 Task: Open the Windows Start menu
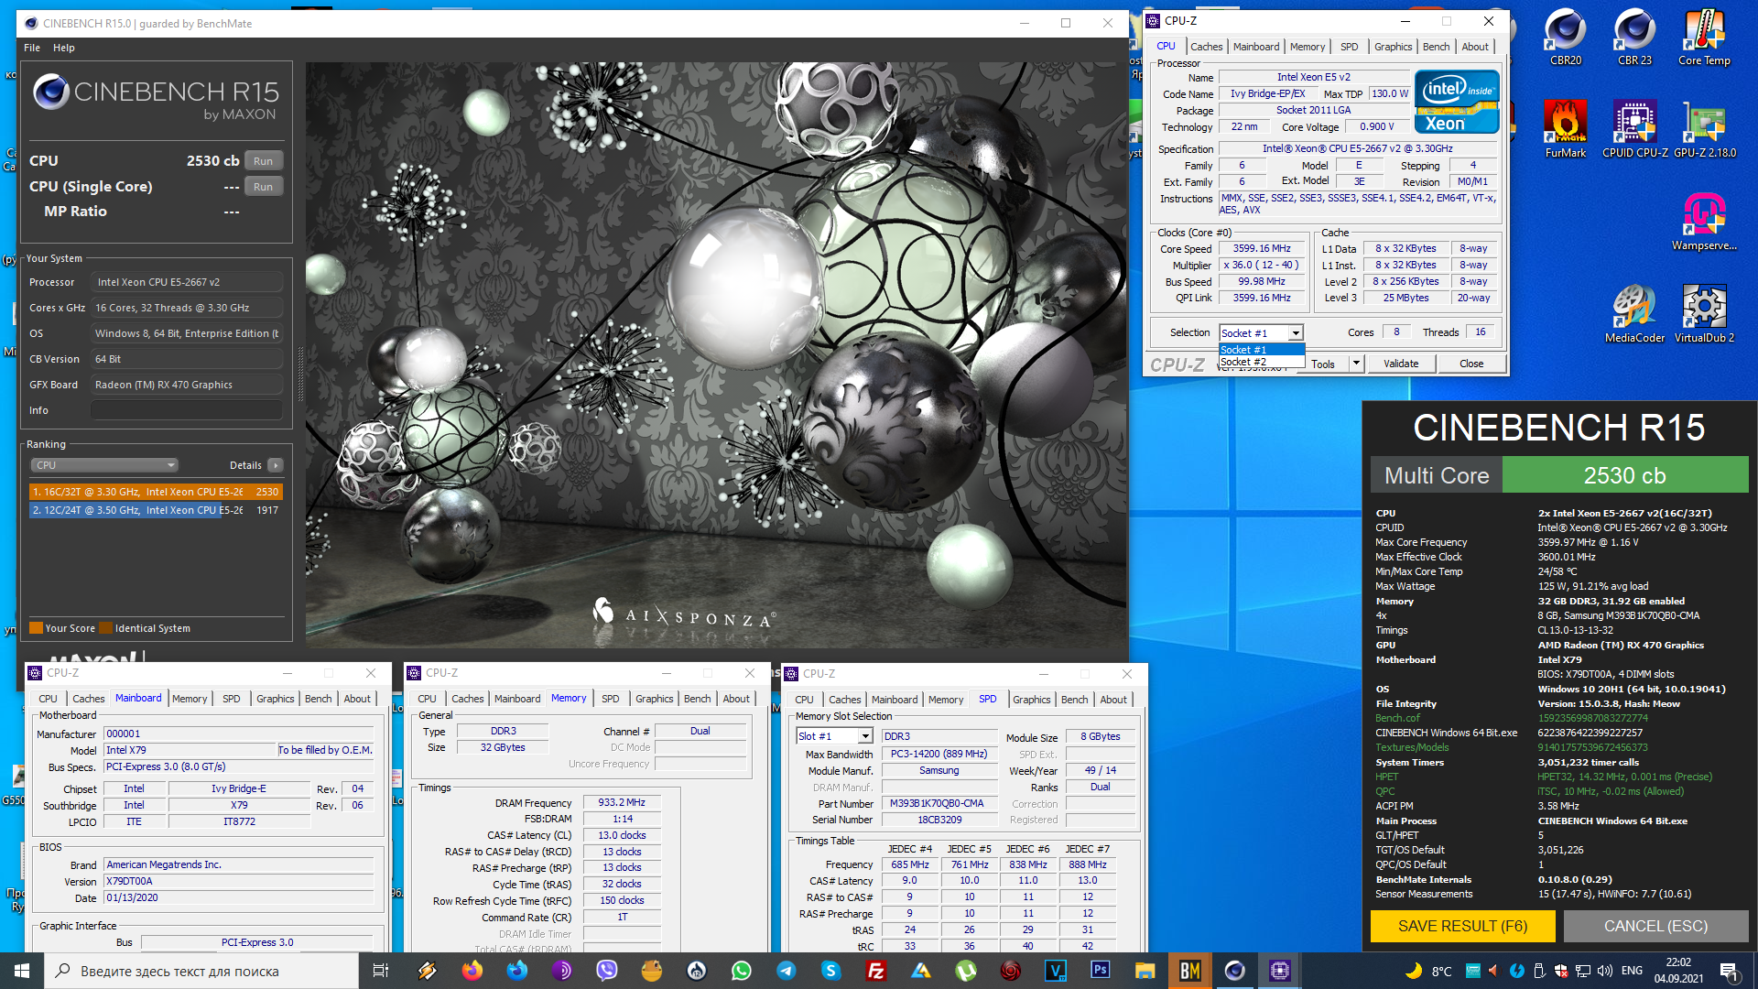[22, 971]
